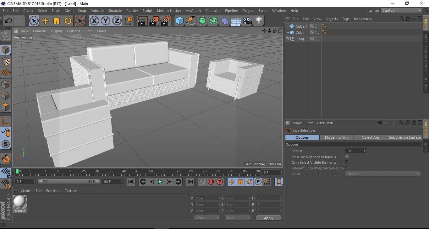
Task: Click Render View clapperboard icon
Action: (142, 21)
